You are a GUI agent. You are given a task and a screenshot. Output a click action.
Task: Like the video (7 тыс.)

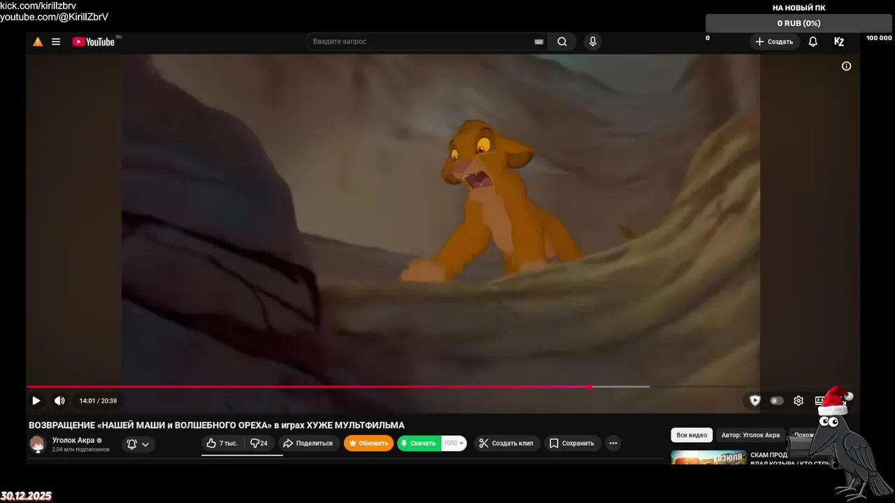pos(222,444)
